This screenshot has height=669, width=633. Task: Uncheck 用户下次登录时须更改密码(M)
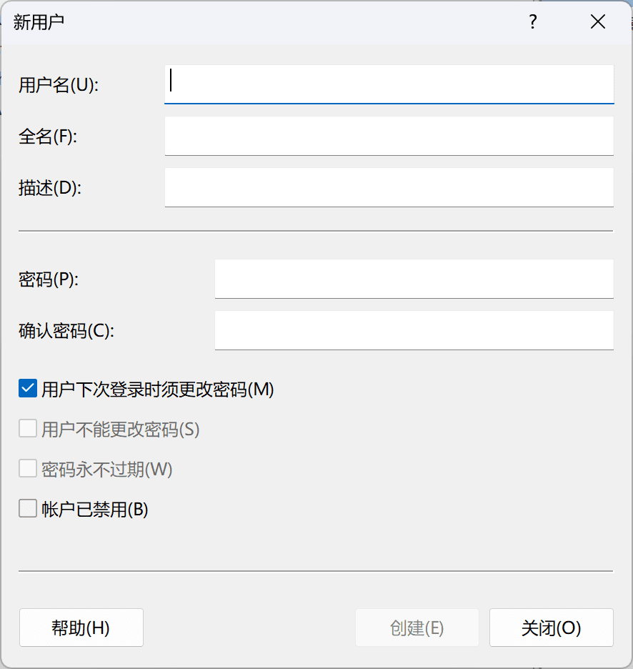click(27, 389)
